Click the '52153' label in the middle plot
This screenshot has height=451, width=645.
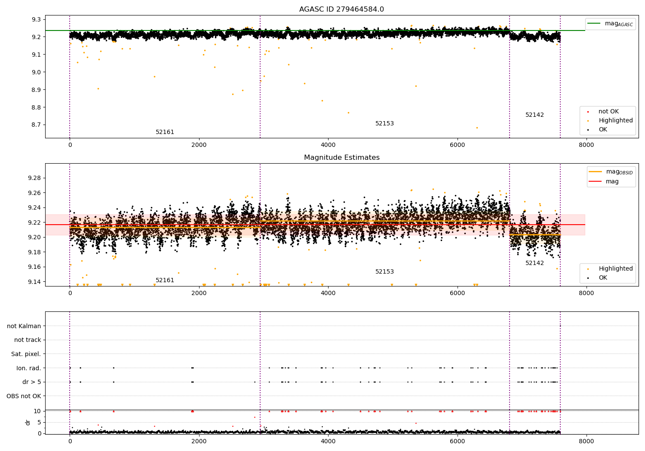(x=384, y=272)
